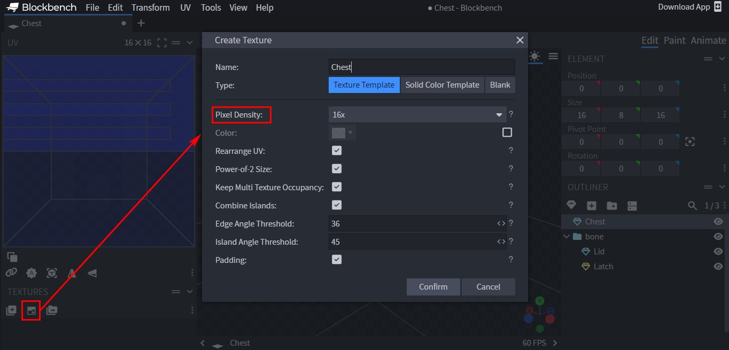Click the Confirm button
The height and width of the screenshot is (350, 729).
[x=433, y=287]
